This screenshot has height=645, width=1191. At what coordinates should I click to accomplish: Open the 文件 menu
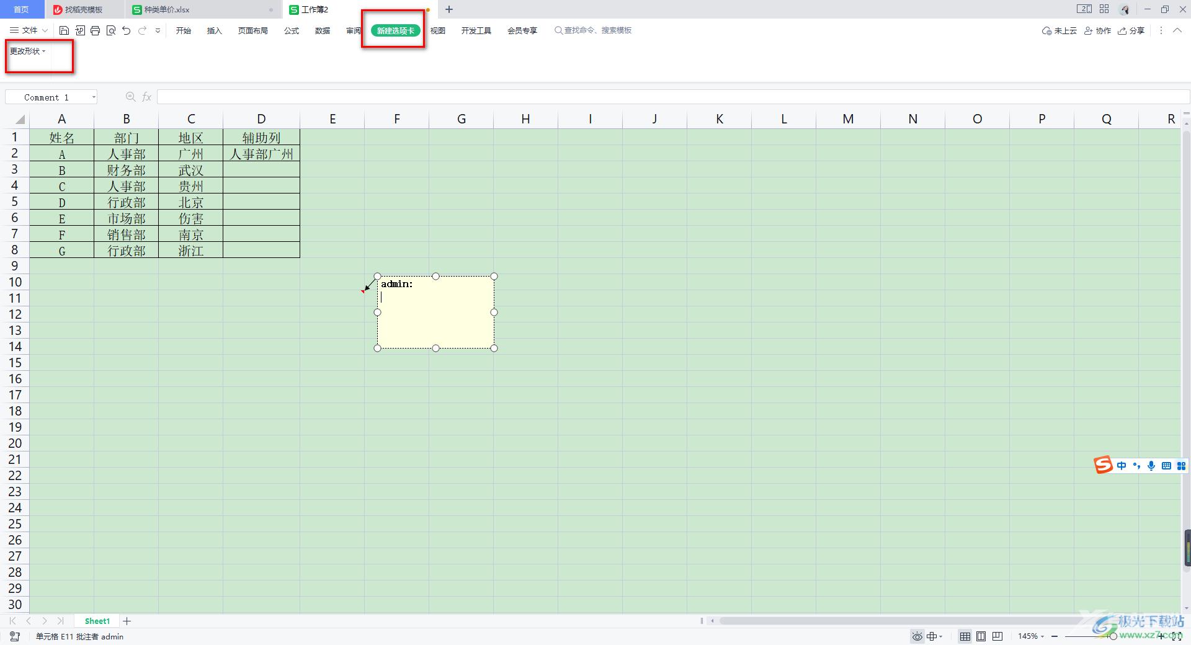[29, 30]
